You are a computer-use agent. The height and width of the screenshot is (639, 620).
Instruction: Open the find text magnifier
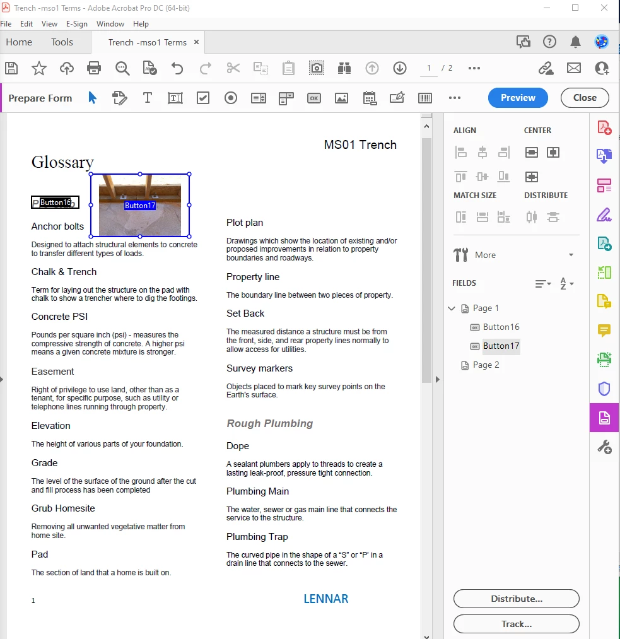click(x=122, y=68)
